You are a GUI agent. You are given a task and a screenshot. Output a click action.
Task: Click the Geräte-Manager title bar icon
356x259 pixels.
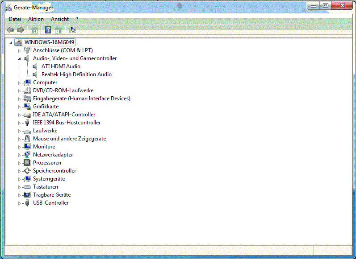pyautogui.click(x=8, y=8)
